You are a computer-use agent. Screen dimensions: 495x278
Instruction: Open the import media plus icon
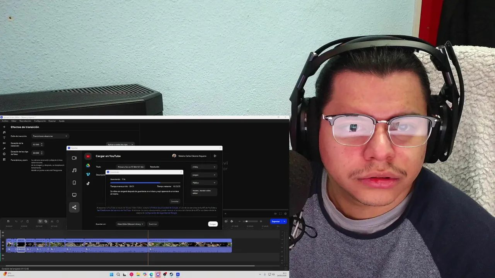click(4, 127)
